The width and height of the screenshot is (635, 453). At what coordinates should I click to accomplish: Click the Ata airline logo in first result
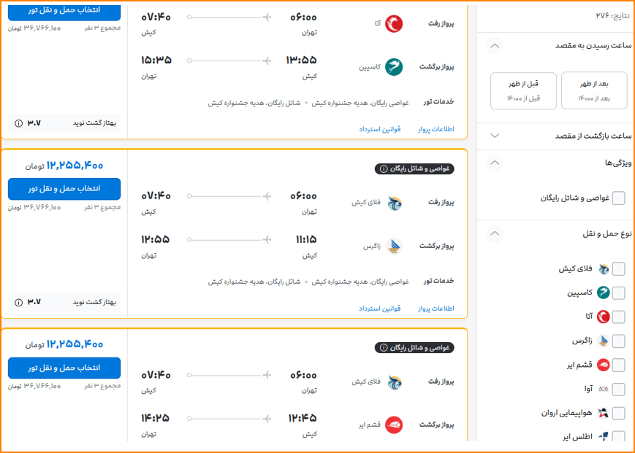394,24
